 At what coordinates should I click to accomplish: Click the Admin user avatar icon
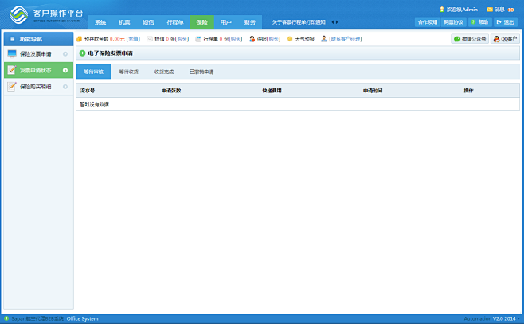(x=442, y=9)
